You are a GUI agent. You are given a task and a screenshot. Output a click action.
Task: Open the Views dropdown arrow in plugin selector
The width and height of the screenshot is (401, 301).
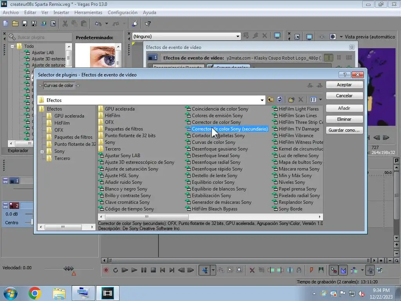[320, 100]
